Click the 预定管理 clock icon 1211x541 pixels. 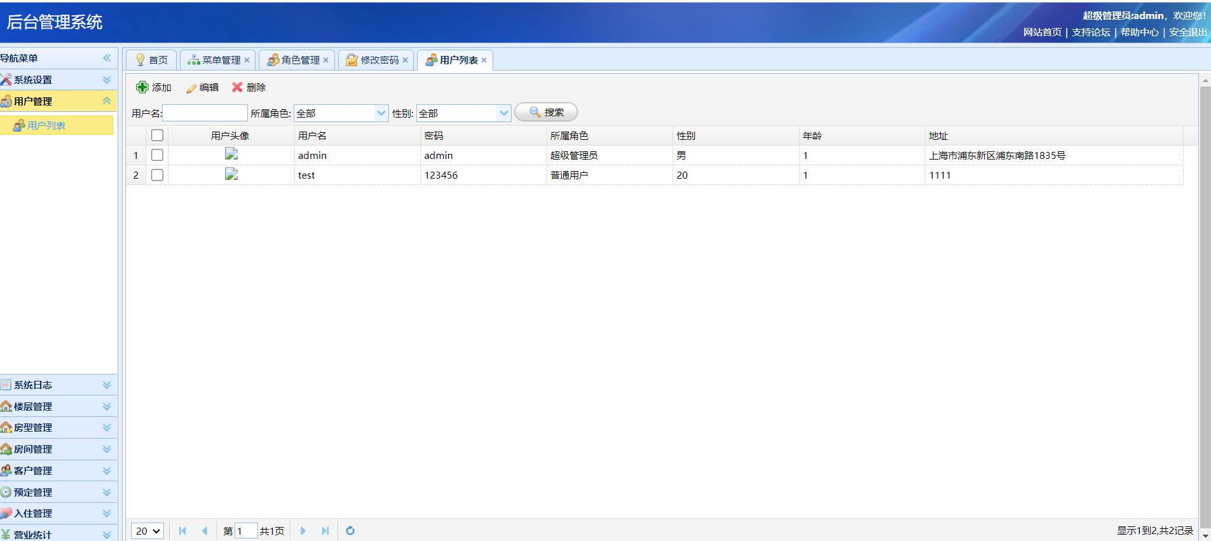[6, 492]
